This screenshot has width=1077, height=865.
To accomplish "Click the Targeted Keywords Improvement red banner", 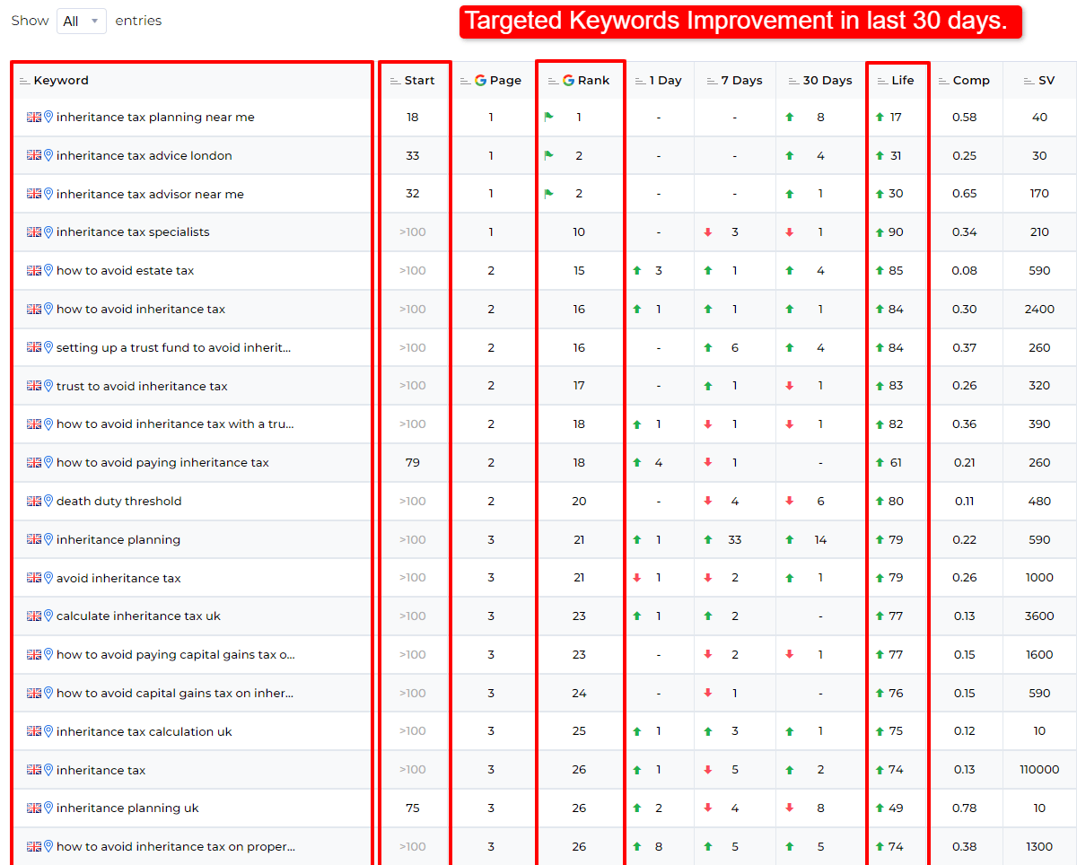I will tap(740, 22).
